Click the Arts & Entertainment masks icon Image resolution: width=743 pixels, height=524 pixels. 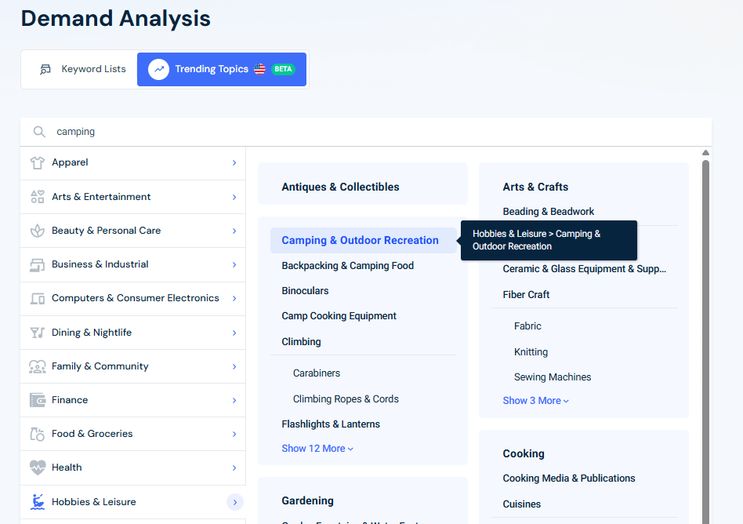click(37, 197)
